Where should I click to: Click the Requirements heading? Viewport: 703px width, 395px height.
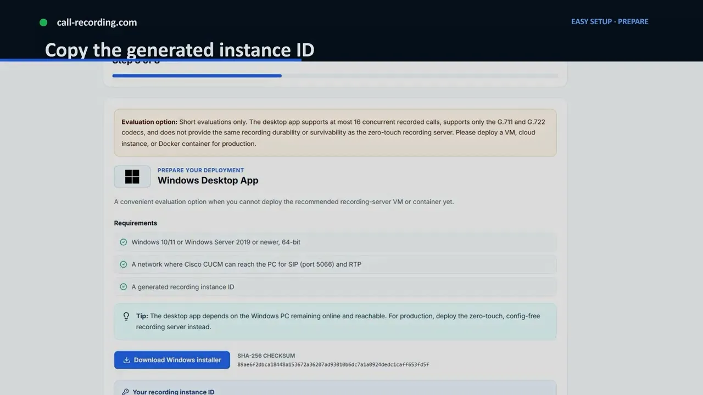[136, 223]
